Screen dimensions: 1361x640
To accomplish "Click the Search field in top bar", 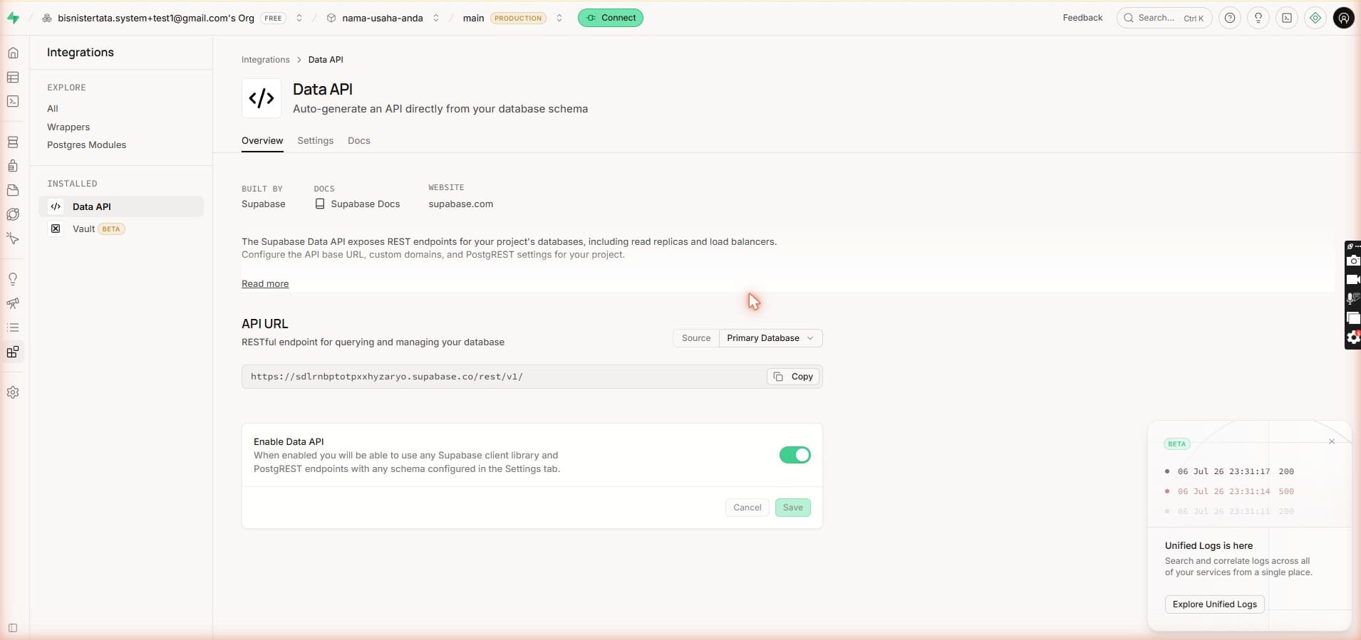I will (1164, 18).
